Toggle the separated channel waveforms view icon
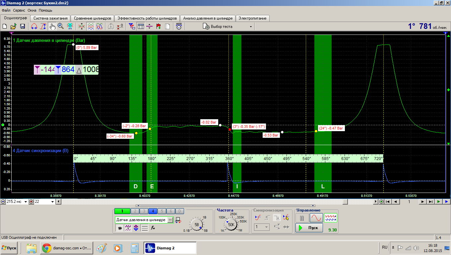The width and height of the screenshot is (451, 255). [90, 26]
